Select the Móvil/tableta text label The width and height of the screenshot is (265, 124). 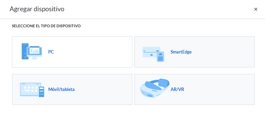[61, 89]
